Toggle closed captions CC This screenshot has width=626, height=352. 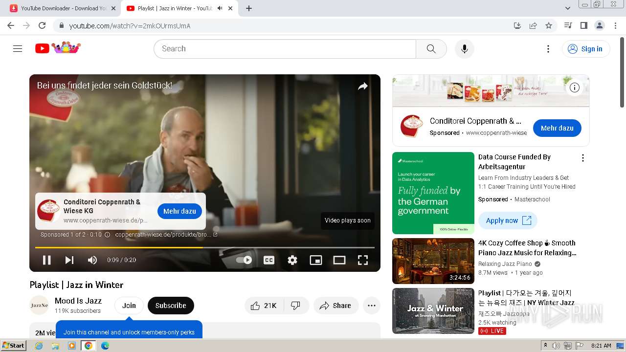268,260
